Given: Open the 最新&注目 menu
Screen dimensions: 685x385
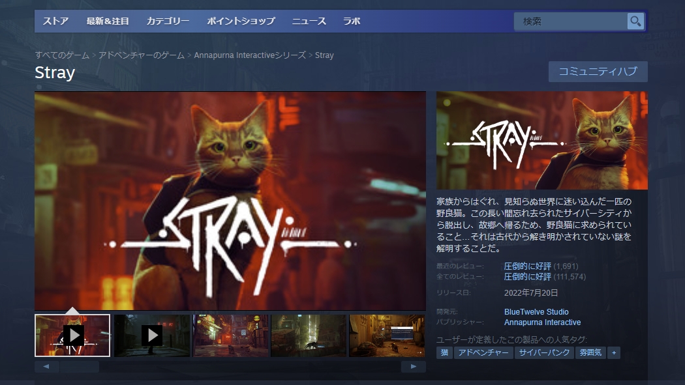Looking at the screenshot, I should pyautogui.click(x=108, y=21).
